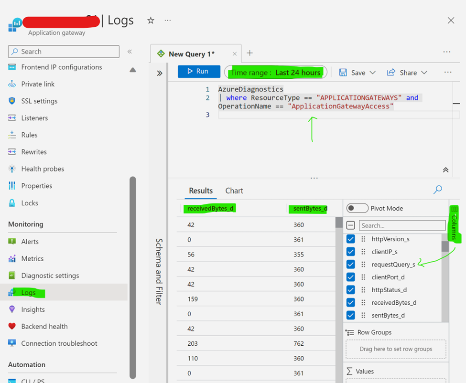Add a new query tab
This screenshot has width=466, height=383.
pyautogui.click(x=249, y=53)
